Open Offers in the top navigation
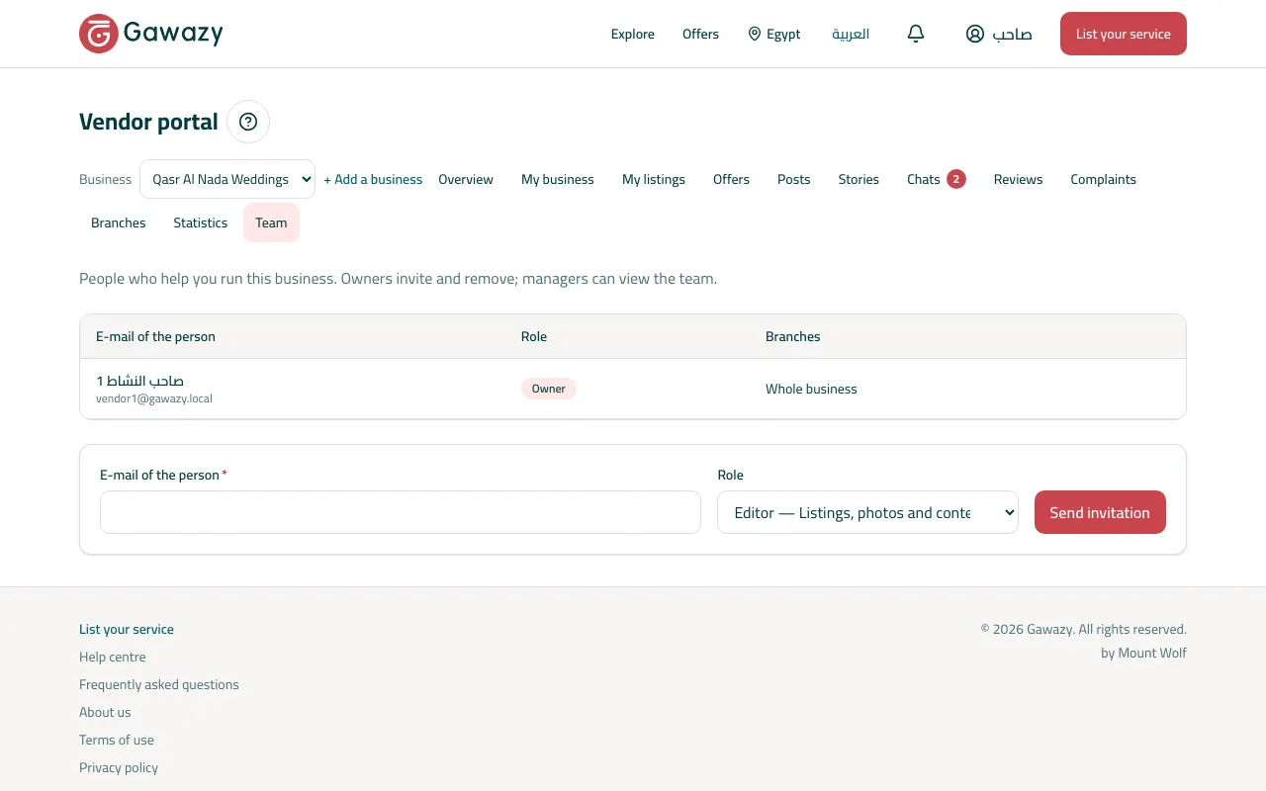Viewport: 1266px width, 791px height. coord(700,34)
